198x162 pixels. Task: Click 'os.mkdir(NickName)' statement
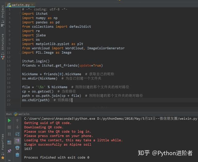point(40,79)
